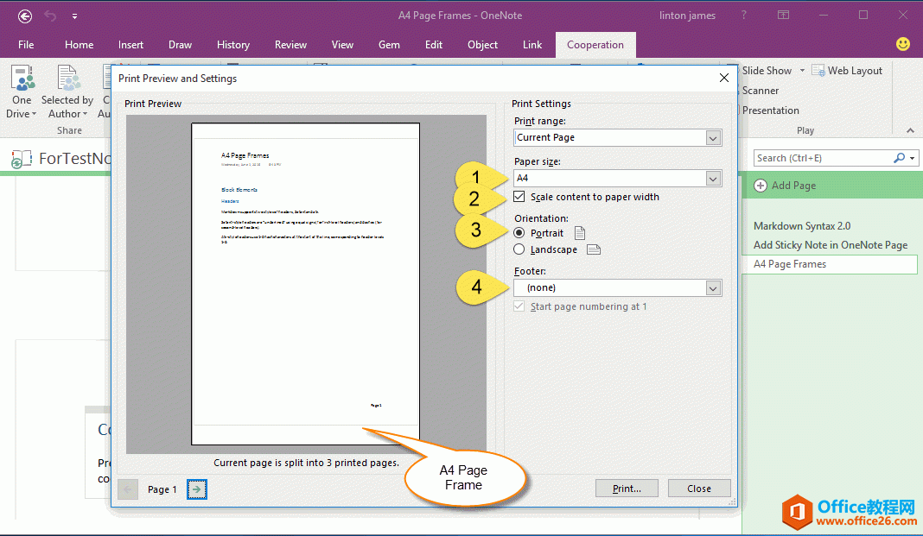Open the Gem tab
This screenshot has height=536, width=923.
[389, 45]
